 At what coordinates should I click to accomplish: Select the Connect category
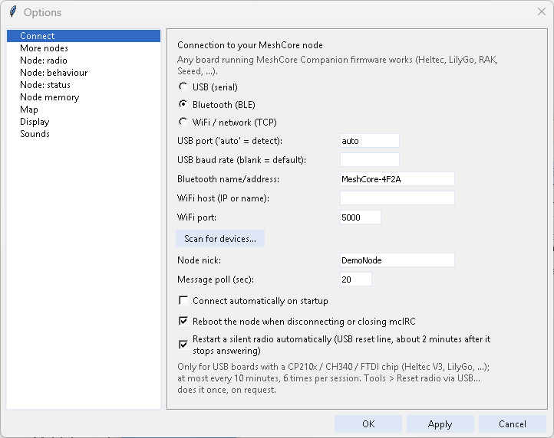[84, 36]
